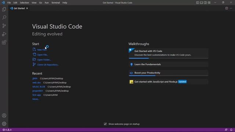Open the Manage gear icon
The width and height of the screenshot is (235, 132).
[4, 124]
